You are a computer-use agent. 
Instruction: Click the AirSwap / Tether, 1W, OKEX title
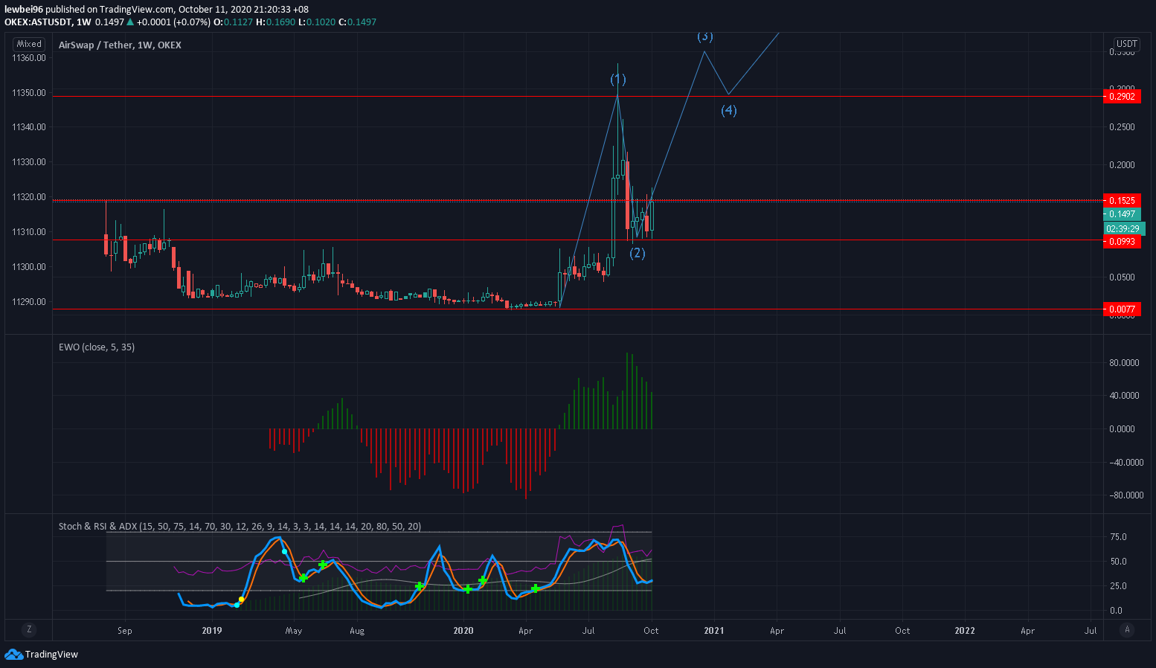pos(120,45)
